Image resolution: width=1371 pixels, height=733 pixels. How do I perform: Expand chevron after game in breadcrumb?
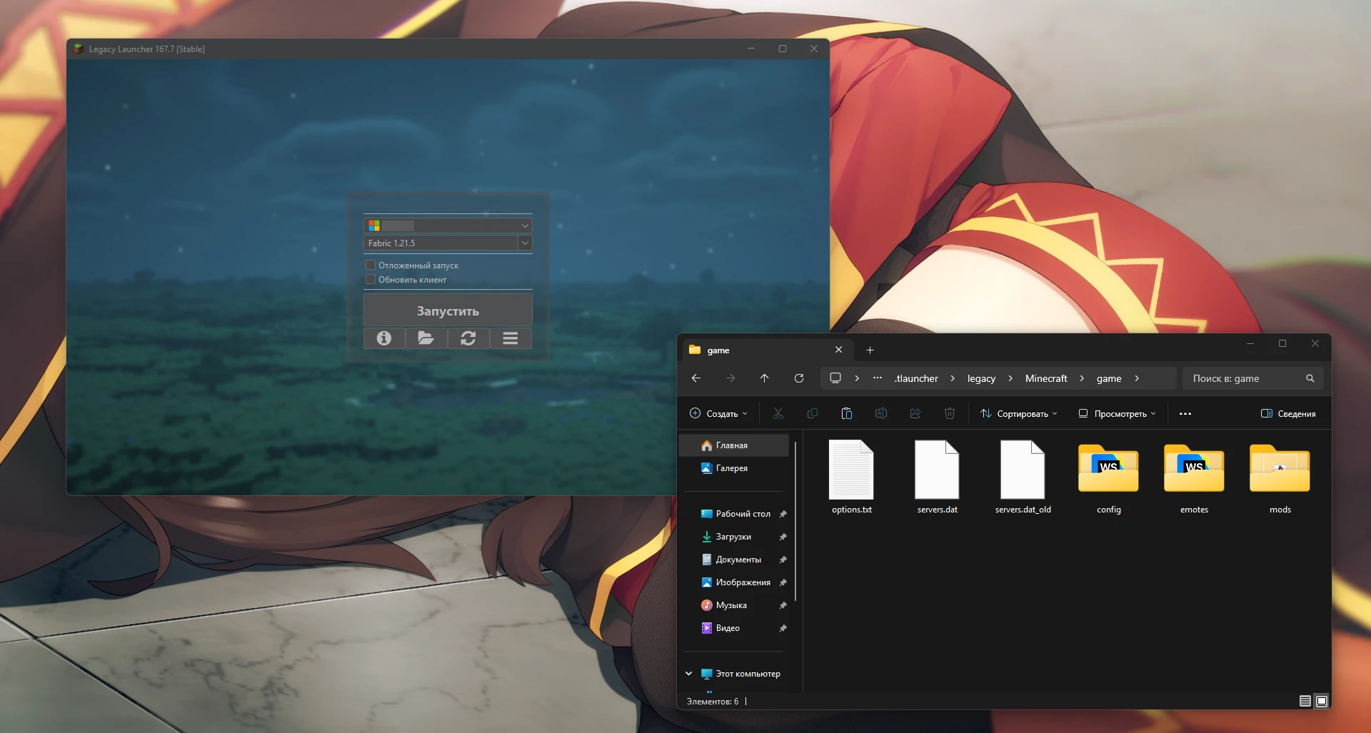point(1137,378)
